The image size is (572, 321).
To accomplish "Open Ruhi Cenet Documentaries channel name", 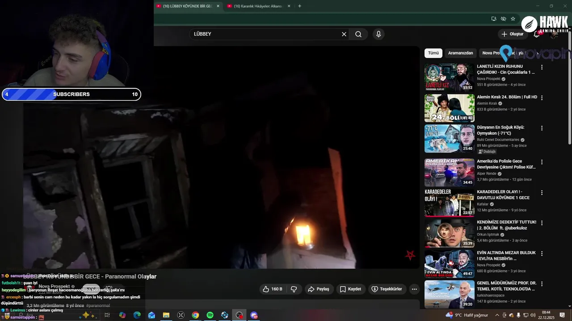I will click(498, 140).
